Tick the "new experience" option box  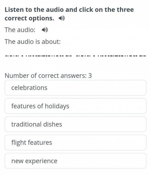tap(75, 161)
